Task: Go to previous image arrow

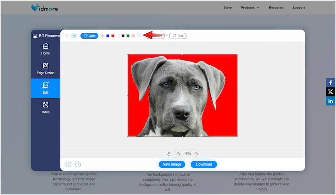Action: pyautogui.click(x=68, y=164)
